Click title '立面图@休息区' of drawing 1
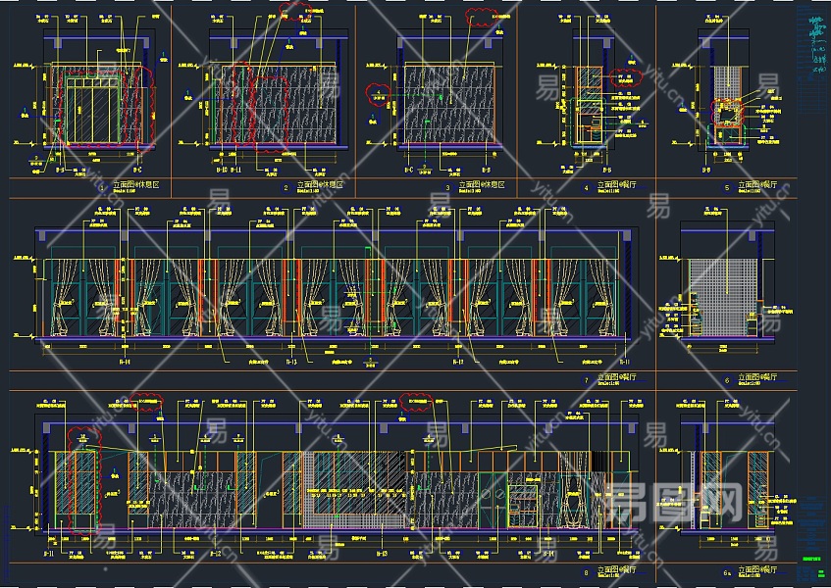This screenshot has height=588, width=831. tap(135, 184)
